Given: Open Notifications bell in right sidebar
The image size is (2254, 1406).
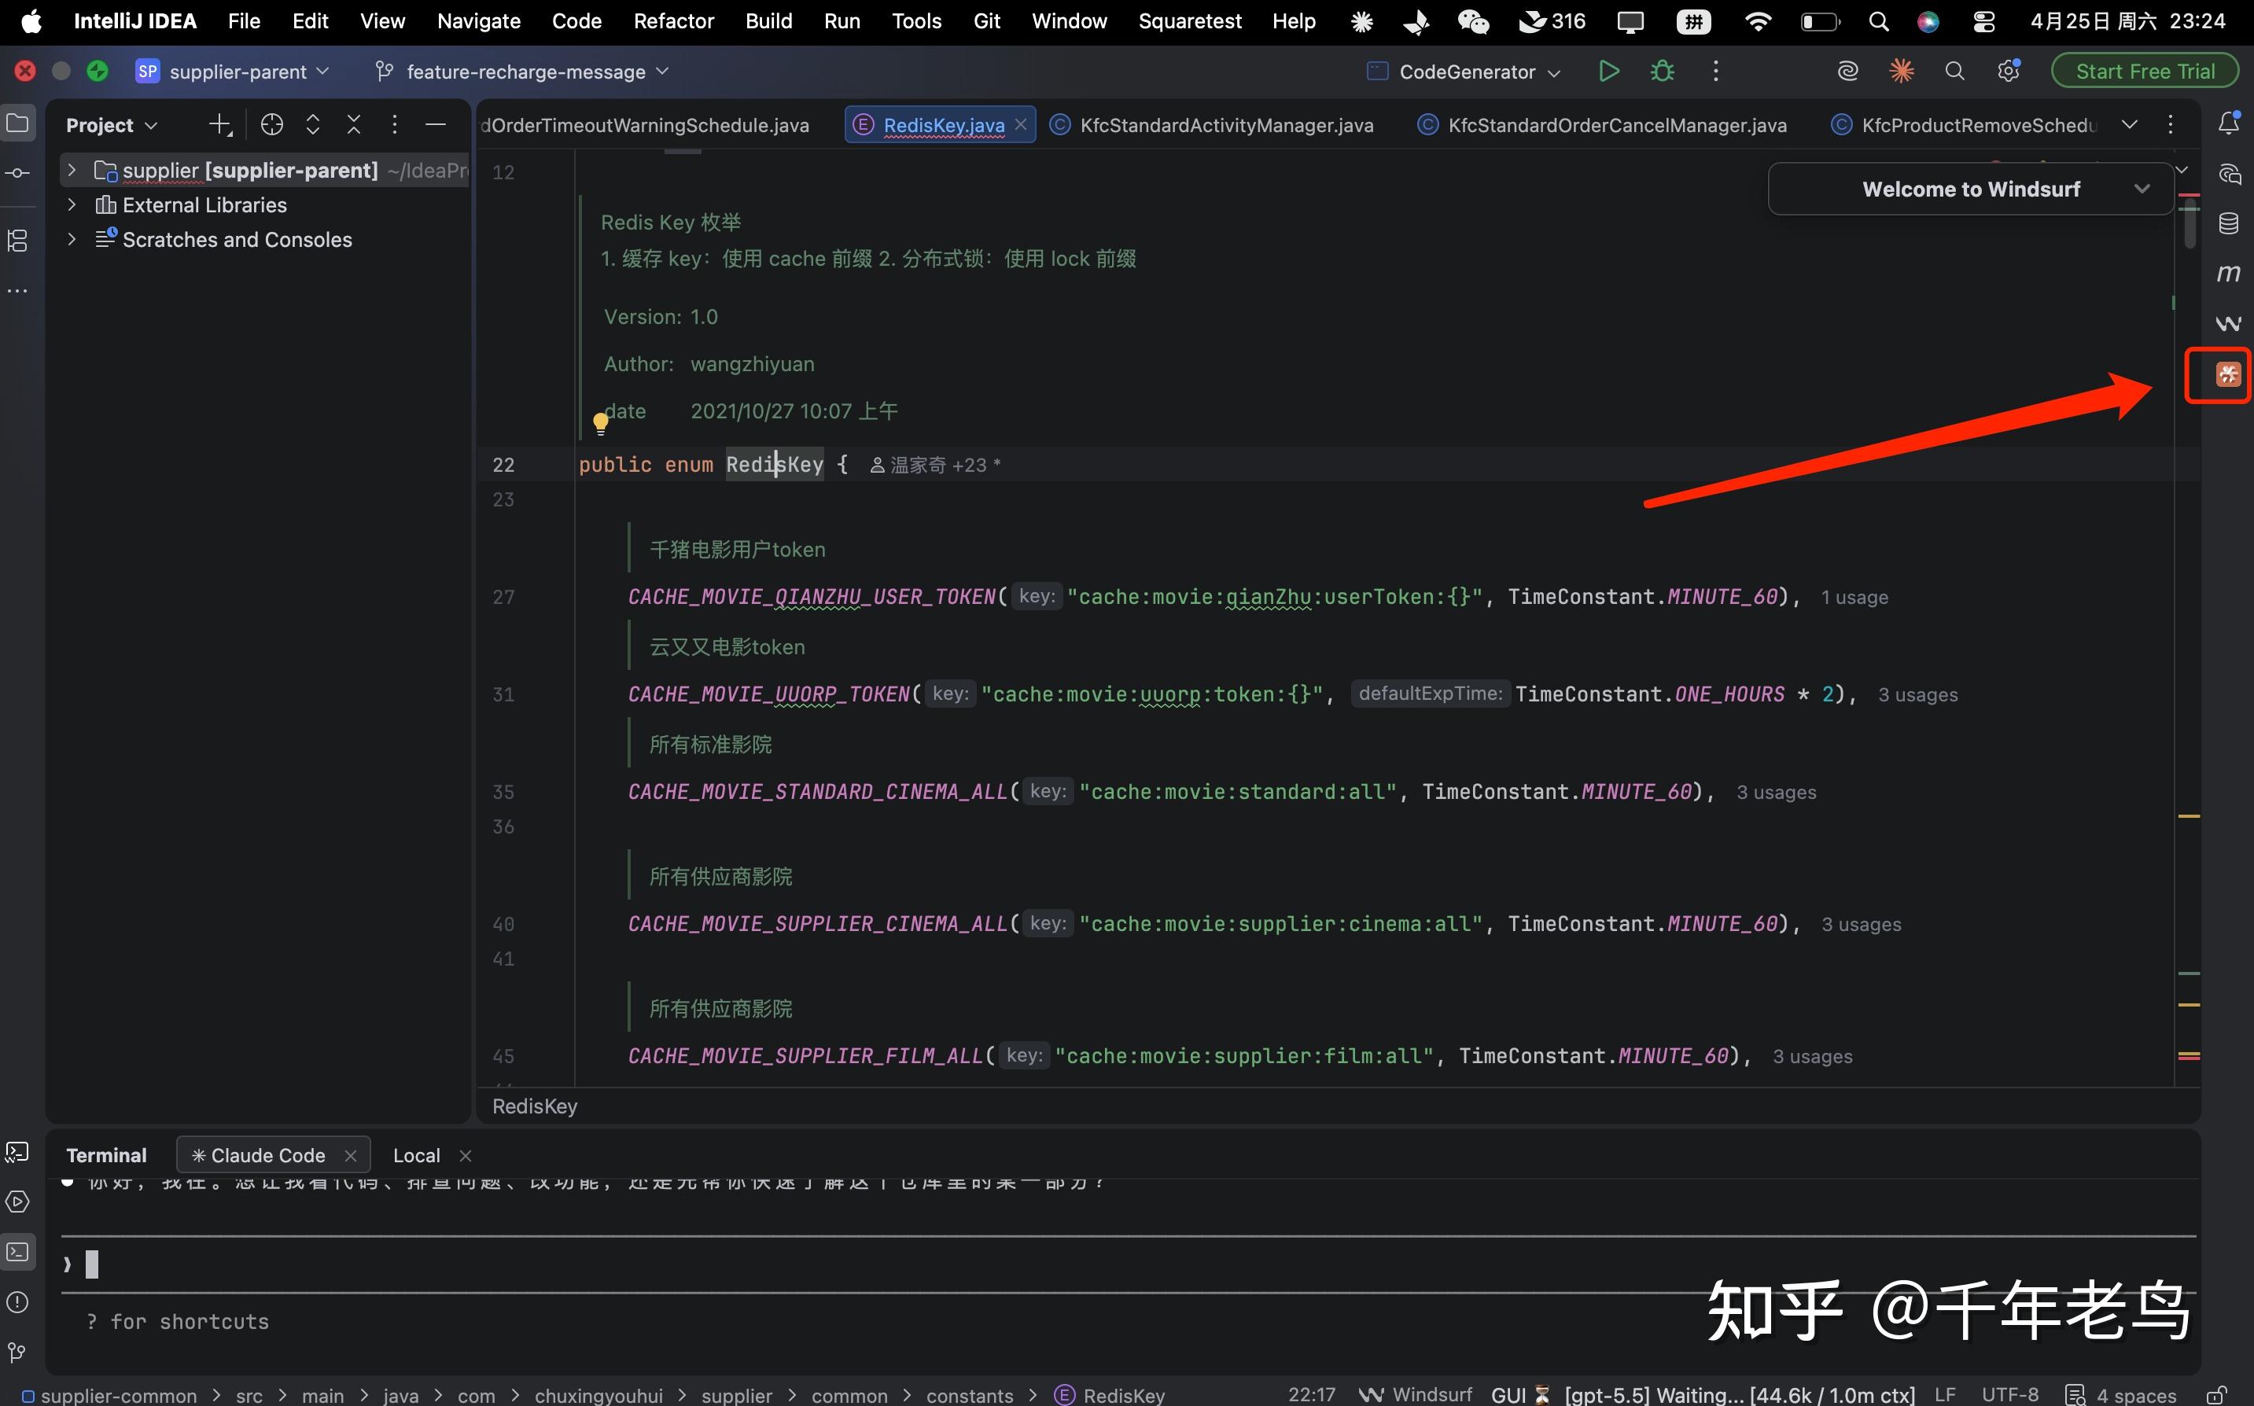Looking at the screenshot, I should point(2229,123).
